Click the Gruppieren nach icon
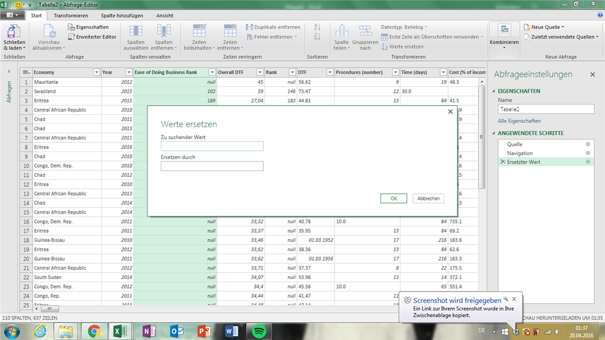 click(365, 31)
